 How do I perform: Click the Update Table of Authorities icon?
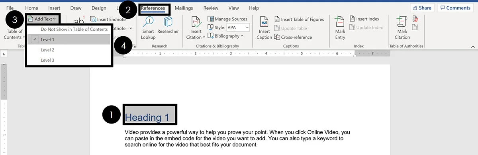coord(415,27)
